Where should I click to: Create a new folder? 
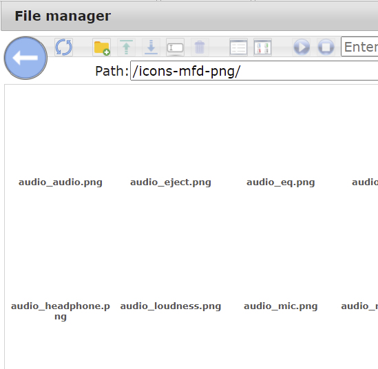(x=102, y=47)
